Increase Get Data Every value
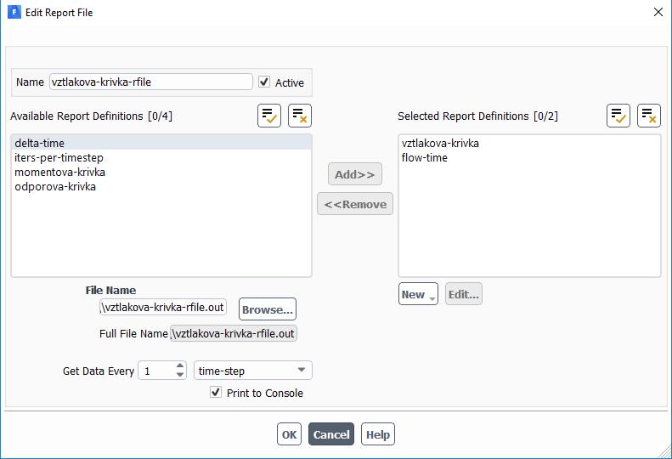672x459 pixels. (180, 365)
